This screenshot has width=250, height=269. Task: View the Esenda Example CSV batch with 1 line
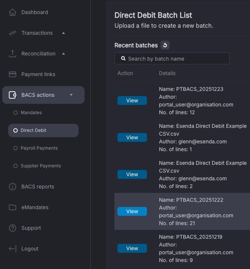pyautogui.click(x=132, y=137)
